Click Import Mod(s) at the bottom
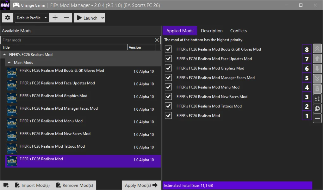 pos(32,185)
